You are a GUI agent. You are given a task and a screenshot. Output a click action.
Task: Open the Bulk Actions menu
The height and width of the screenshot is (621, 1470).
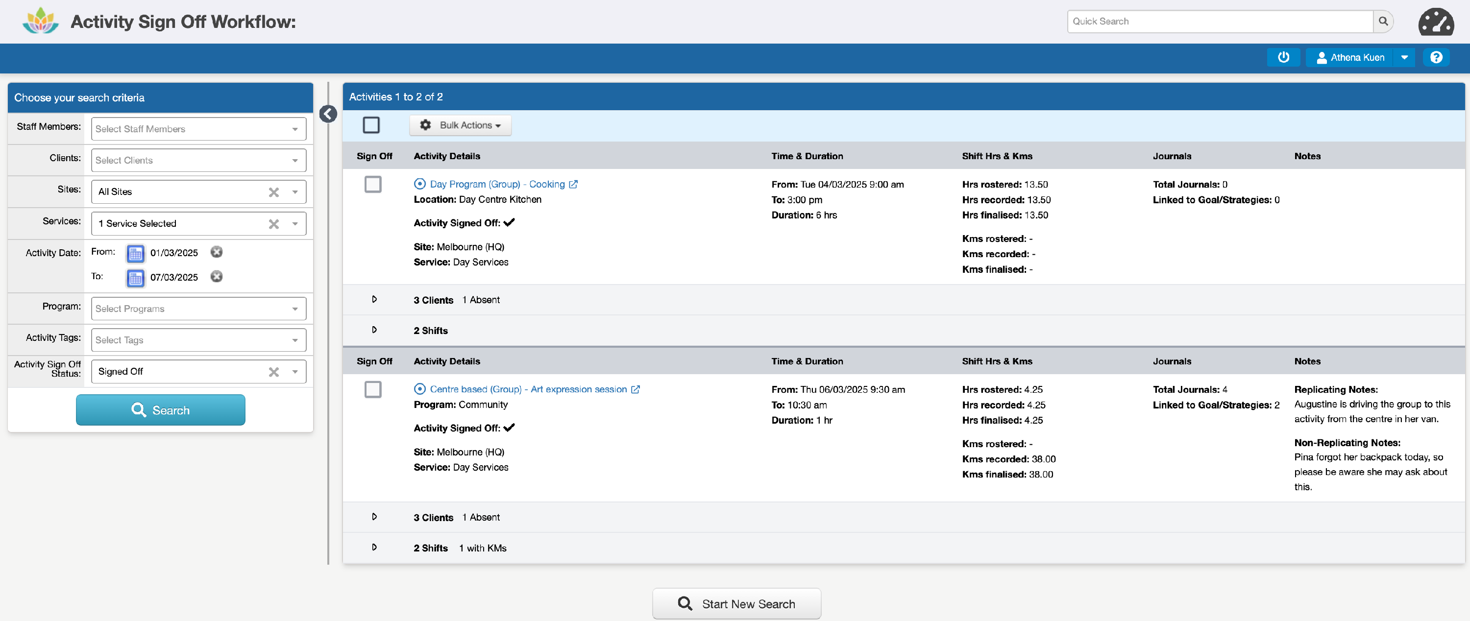coord(460,125)
